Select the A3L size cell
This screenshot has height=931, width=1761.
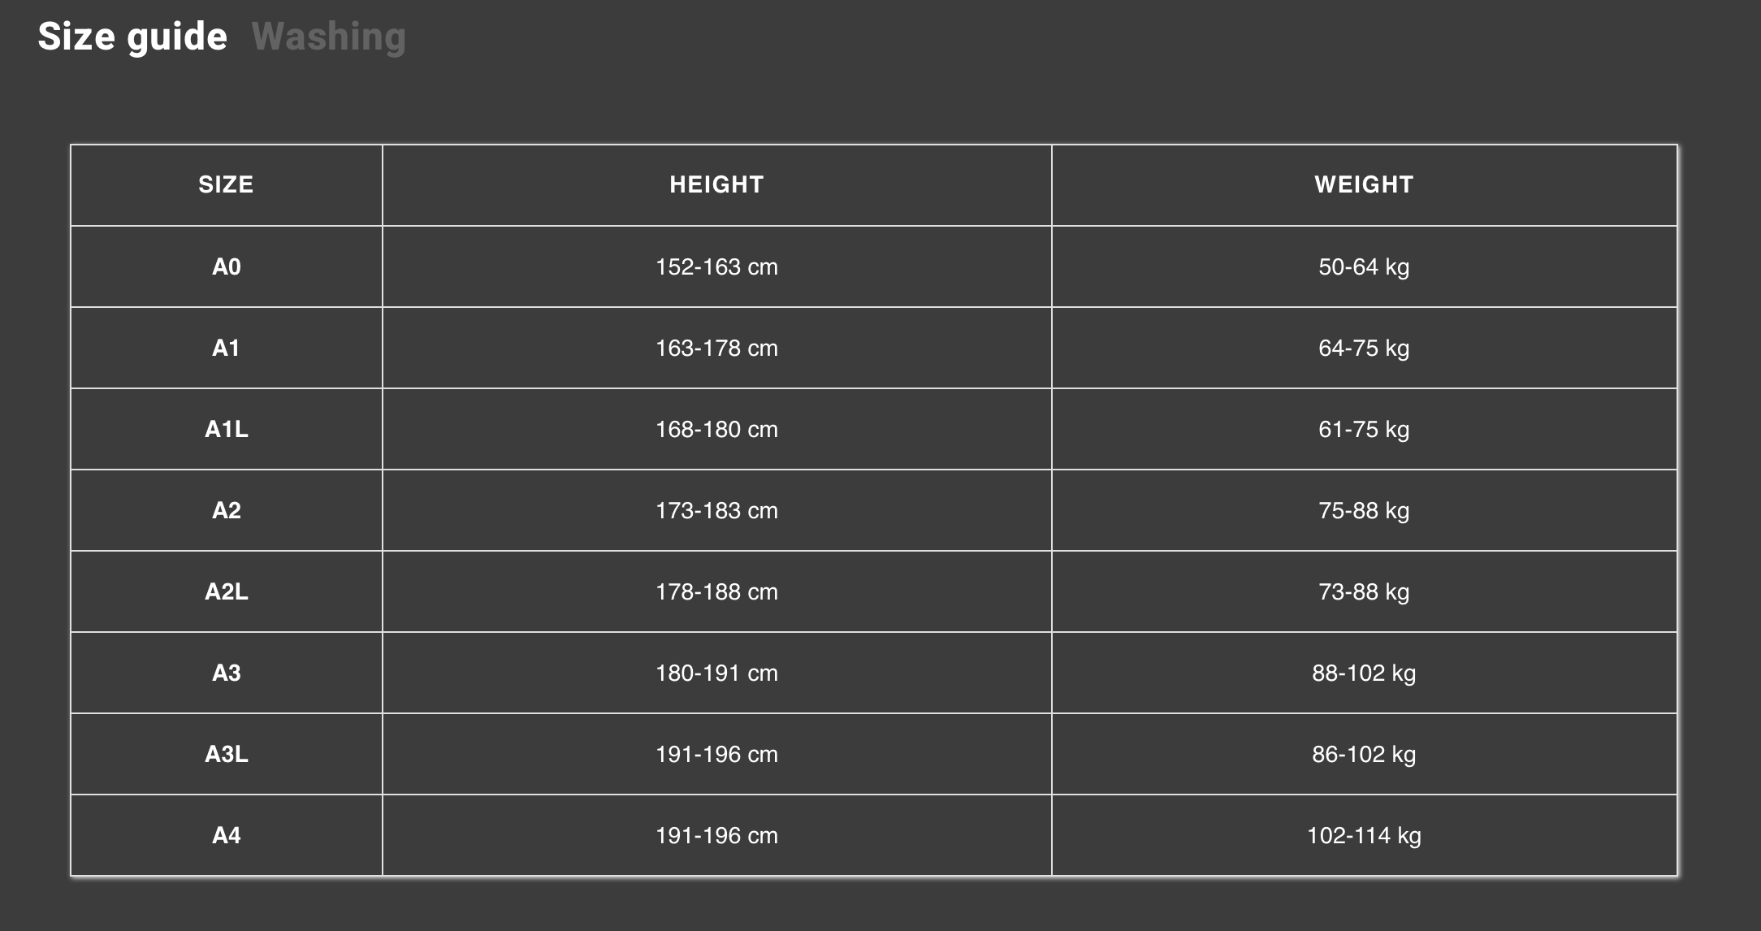pyautogui.click(x=227, y=754)
